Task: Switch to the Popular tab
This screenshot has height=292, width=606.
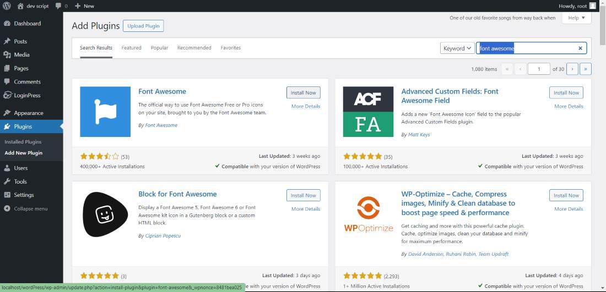Action: pos(159,48)
